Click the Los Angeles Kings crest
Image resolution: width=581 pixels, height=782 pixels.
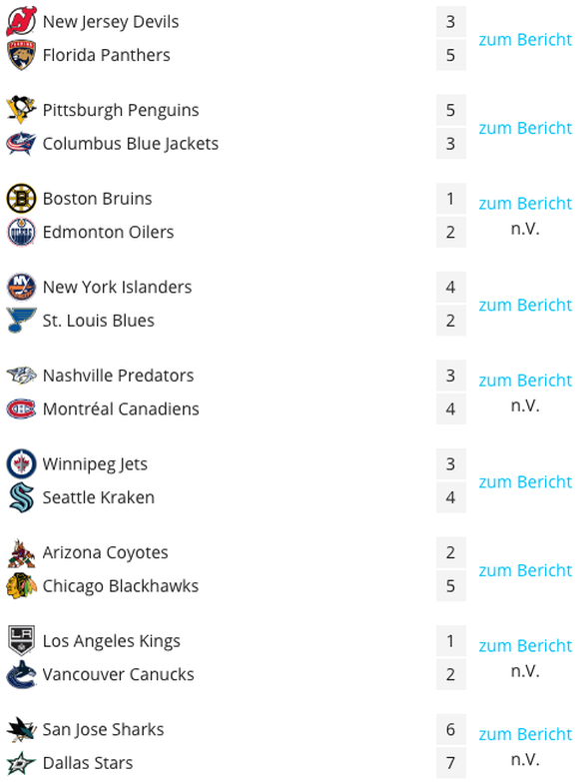pos(21,641)
